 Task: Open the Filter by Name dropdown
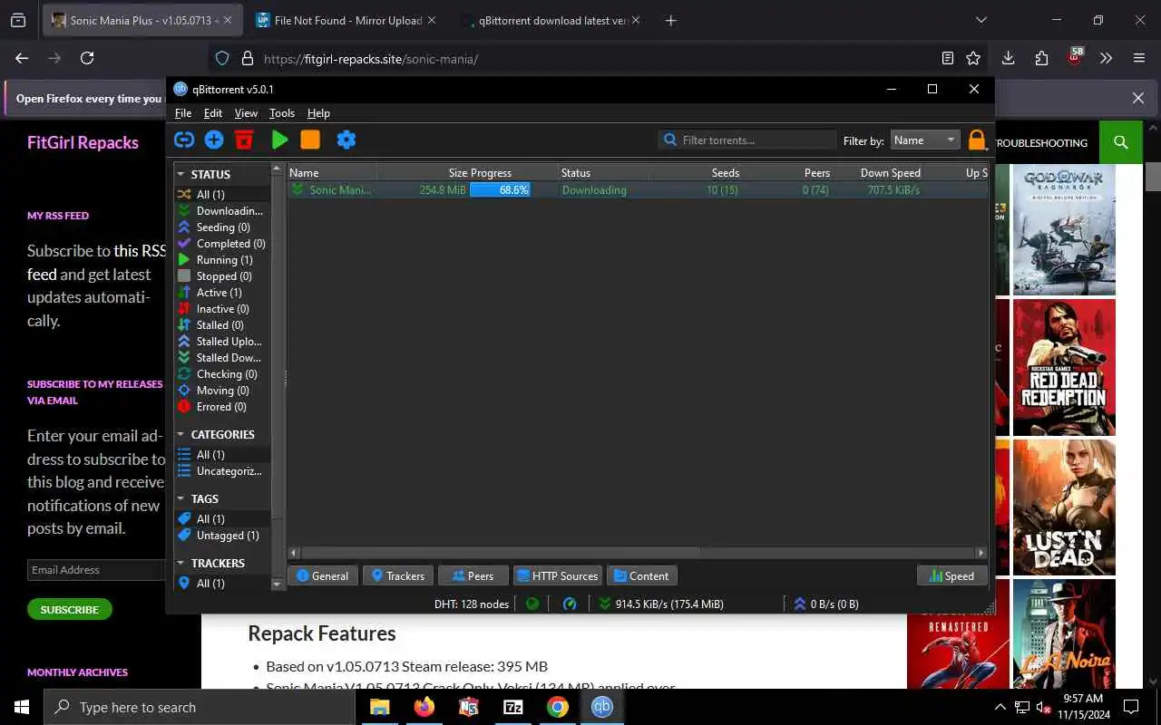click(924, 140)
